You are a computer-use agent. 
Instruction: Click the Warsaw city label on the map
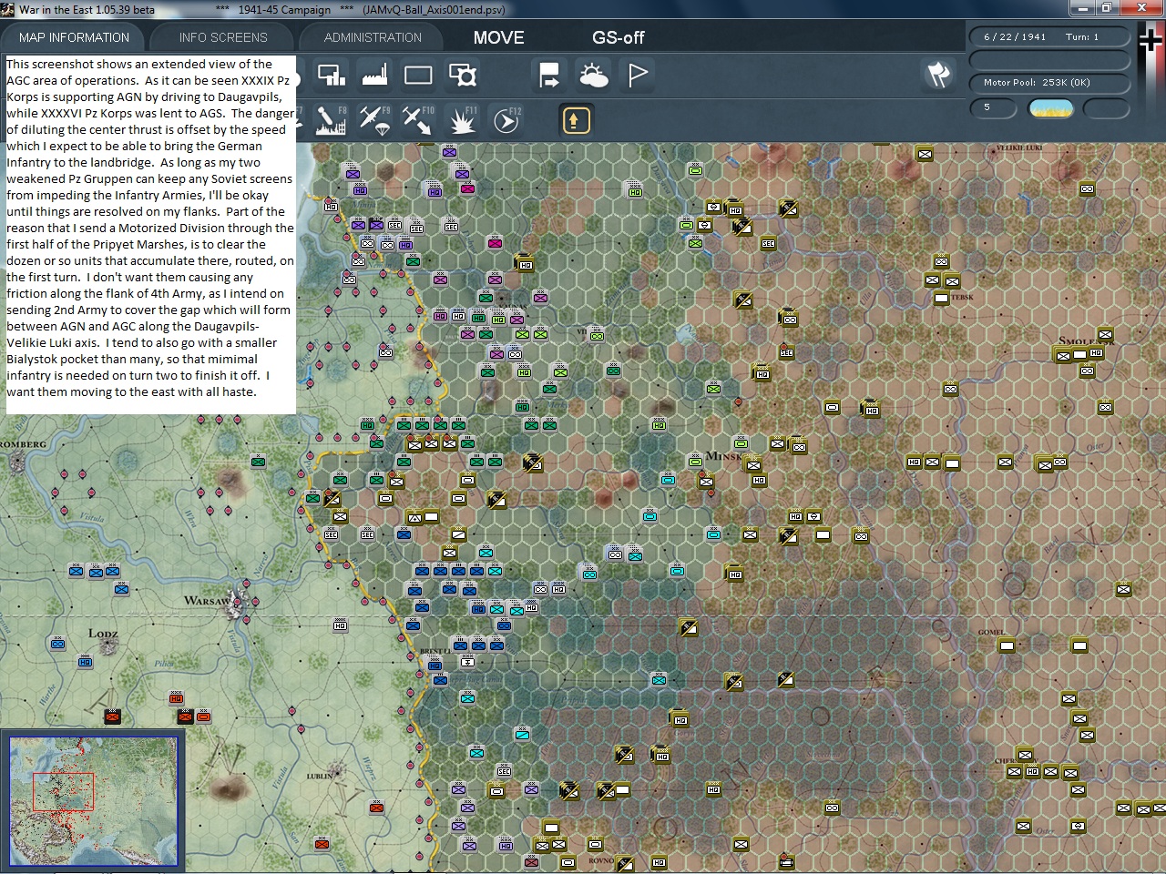click(x=206, y=601)
